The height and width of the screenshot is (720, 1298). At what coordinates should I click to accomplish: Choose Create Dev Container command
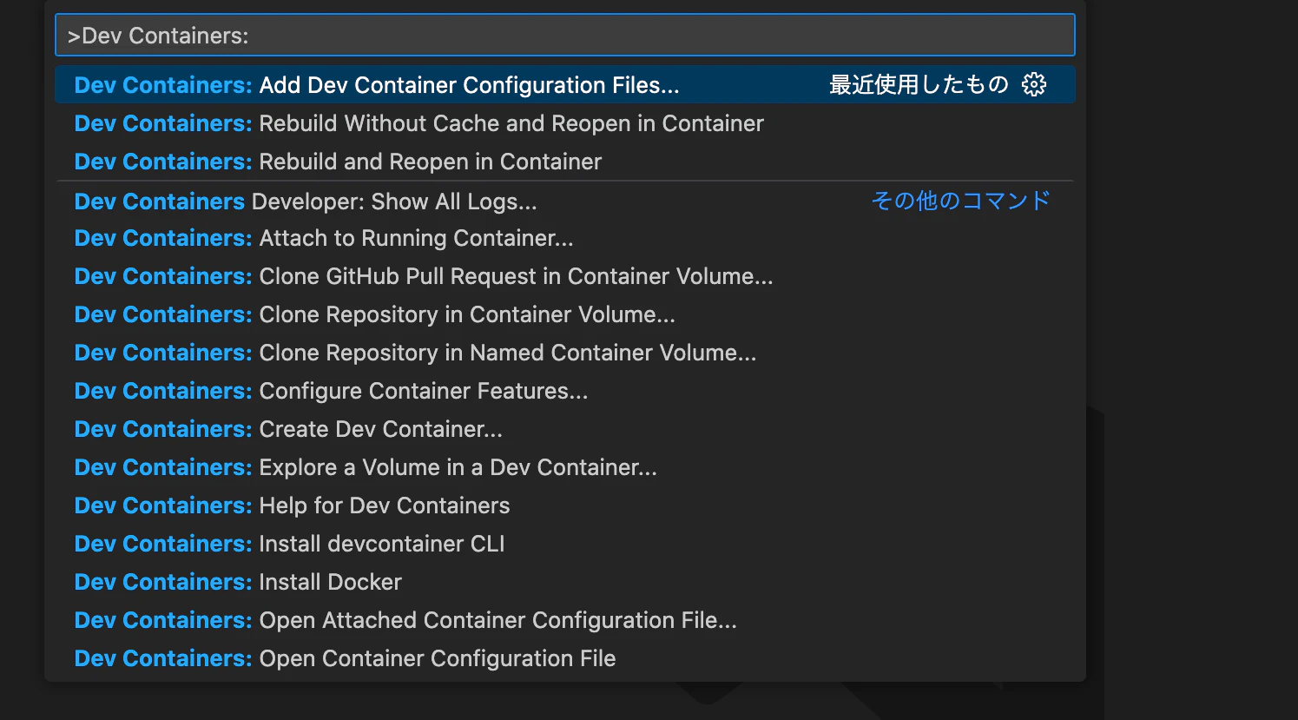coord(565,429)
